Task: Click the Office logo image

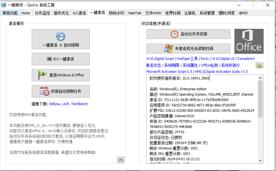Action: [249, 41]
